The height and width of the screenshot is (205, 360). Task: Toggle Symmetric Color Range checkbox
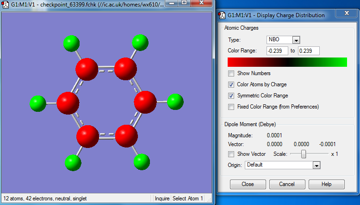tap(231, 96)
